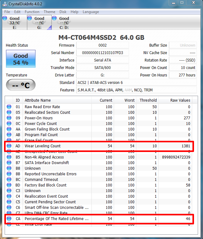Click the Rotation Rate field ---- (SSD)
This screenshot has width=203, height=239.
(x=183, y=60)
